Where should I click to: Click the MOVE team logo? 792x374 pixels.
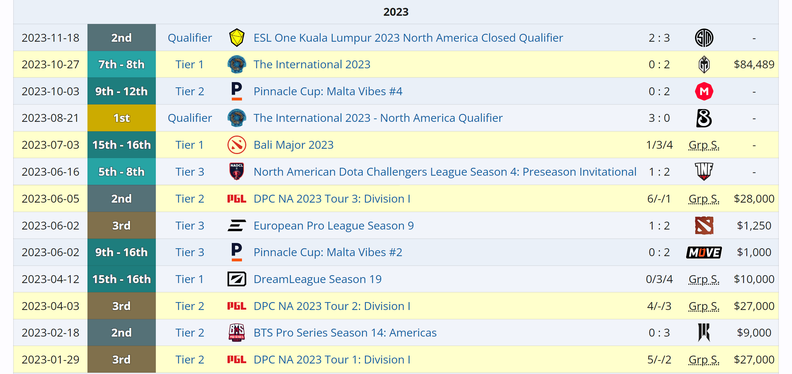click(704, 253)
